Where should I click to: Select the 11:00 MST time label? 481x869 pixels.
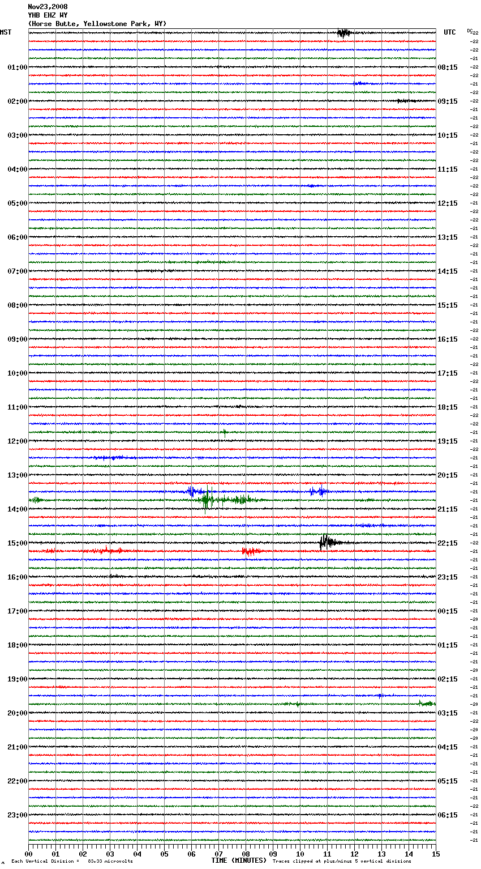pyautogui.click(x=18, y=407)
